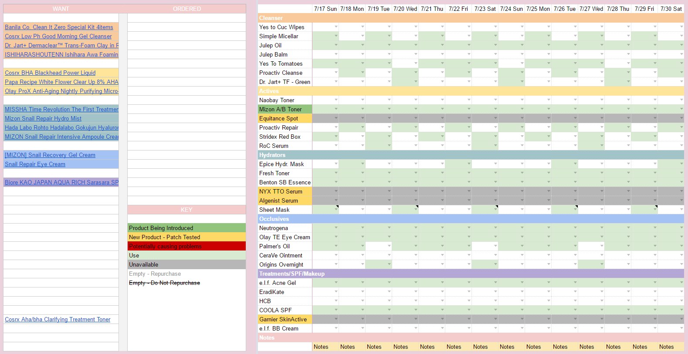Select the 7/30 Sat date header
Viewport: 688px width, 354px height.
tap(671, 9)
